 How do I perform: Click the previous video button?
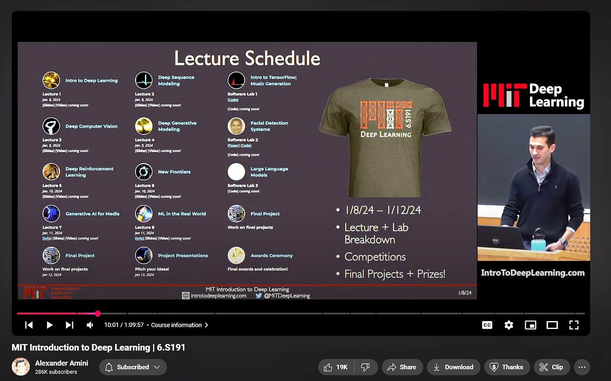[x=29, y=325]
